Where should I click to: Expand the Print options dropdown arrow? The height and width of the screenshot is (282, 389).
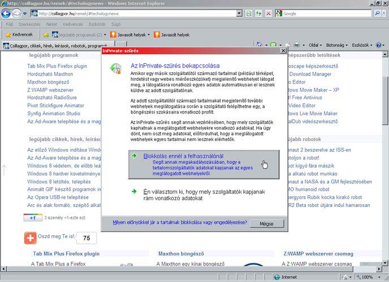304,45
